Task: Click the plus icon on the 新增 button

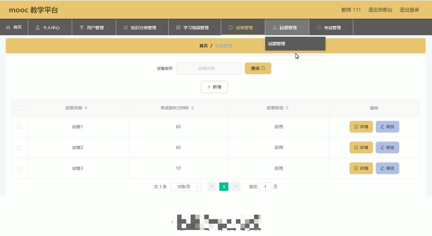Action: pyautogui.click(x=209, y=87)
